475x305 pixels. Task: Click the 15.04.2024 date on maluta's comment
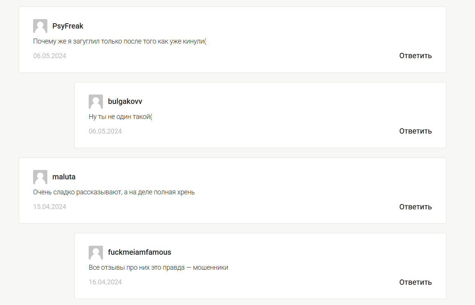[x=50, y=207]
